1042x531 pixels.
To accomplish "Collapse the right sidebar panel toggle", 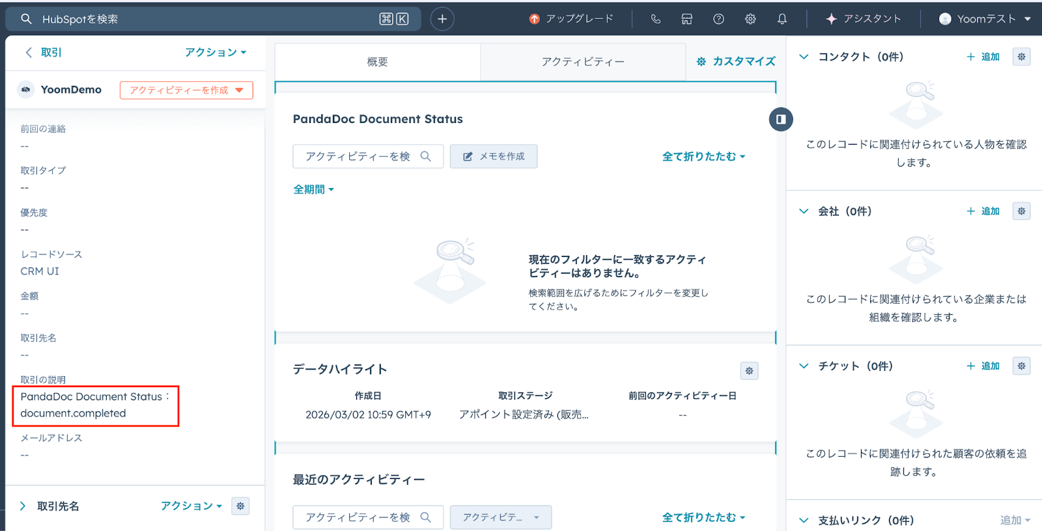I will click(780, 119).
